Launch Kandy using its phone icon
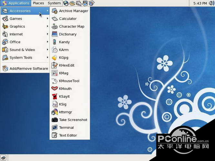 [55, 42]
